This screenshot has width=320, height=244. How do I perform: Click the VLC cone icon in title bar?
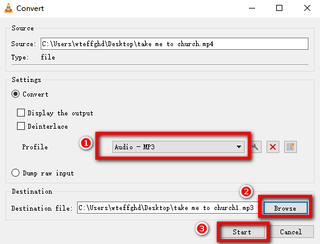pos(9,8)
